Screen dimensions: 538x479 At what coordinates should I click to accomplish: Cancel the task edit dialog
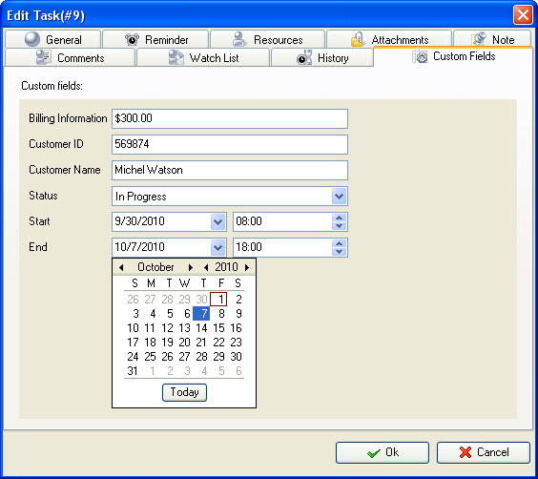click(484, 452)
